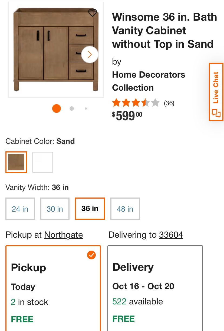
Task: Open the 36 reviews link
Action: [169, 103]
